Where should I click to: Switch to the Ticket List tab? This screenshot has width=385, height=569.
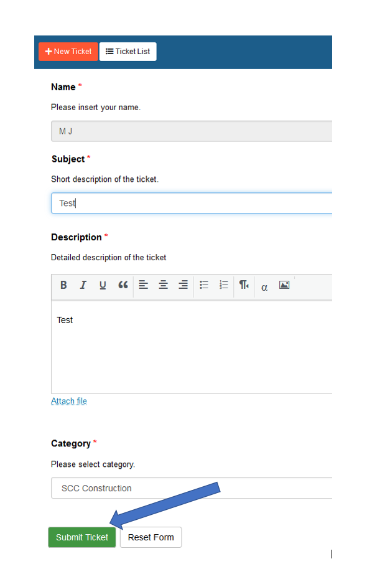point(128,52)
